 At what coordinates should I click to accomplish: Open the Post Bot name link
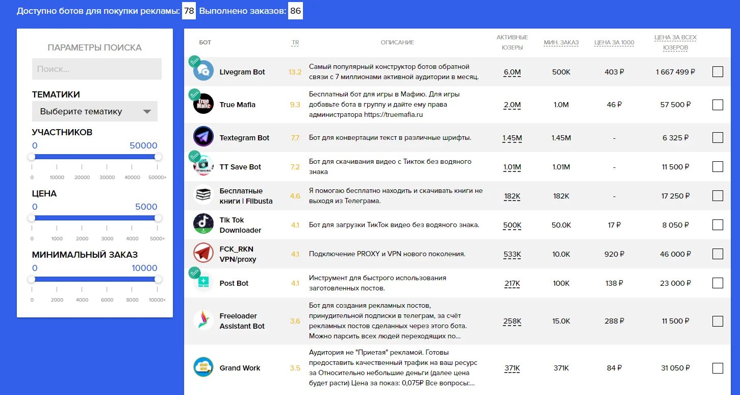[234, 283]
